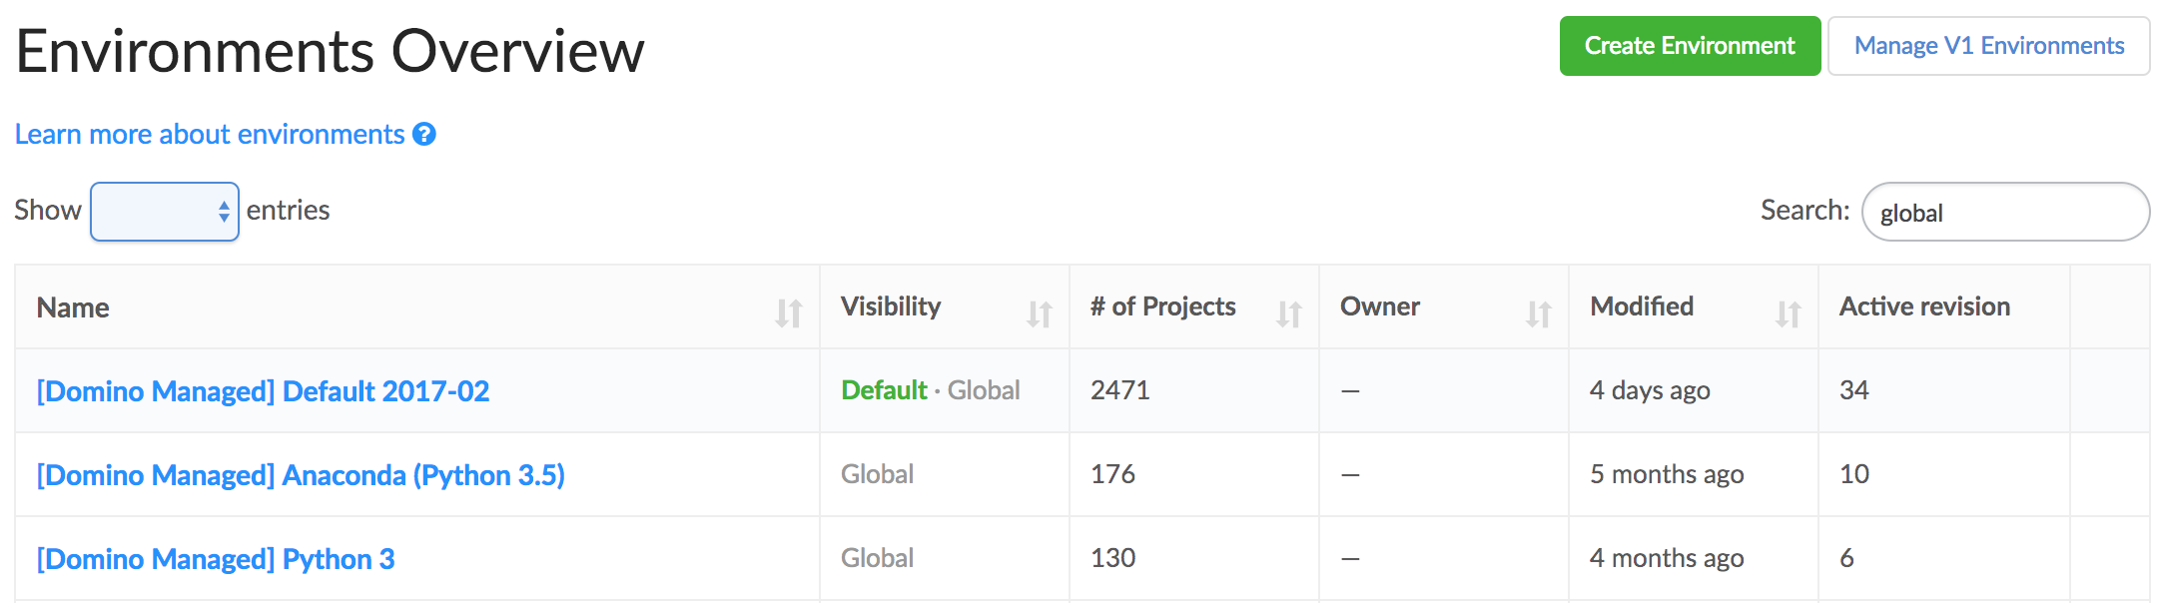Open [Domino Managed] Default 2017-02 environment
This screenshot has height=603, width=2165.
coord(264,391)
